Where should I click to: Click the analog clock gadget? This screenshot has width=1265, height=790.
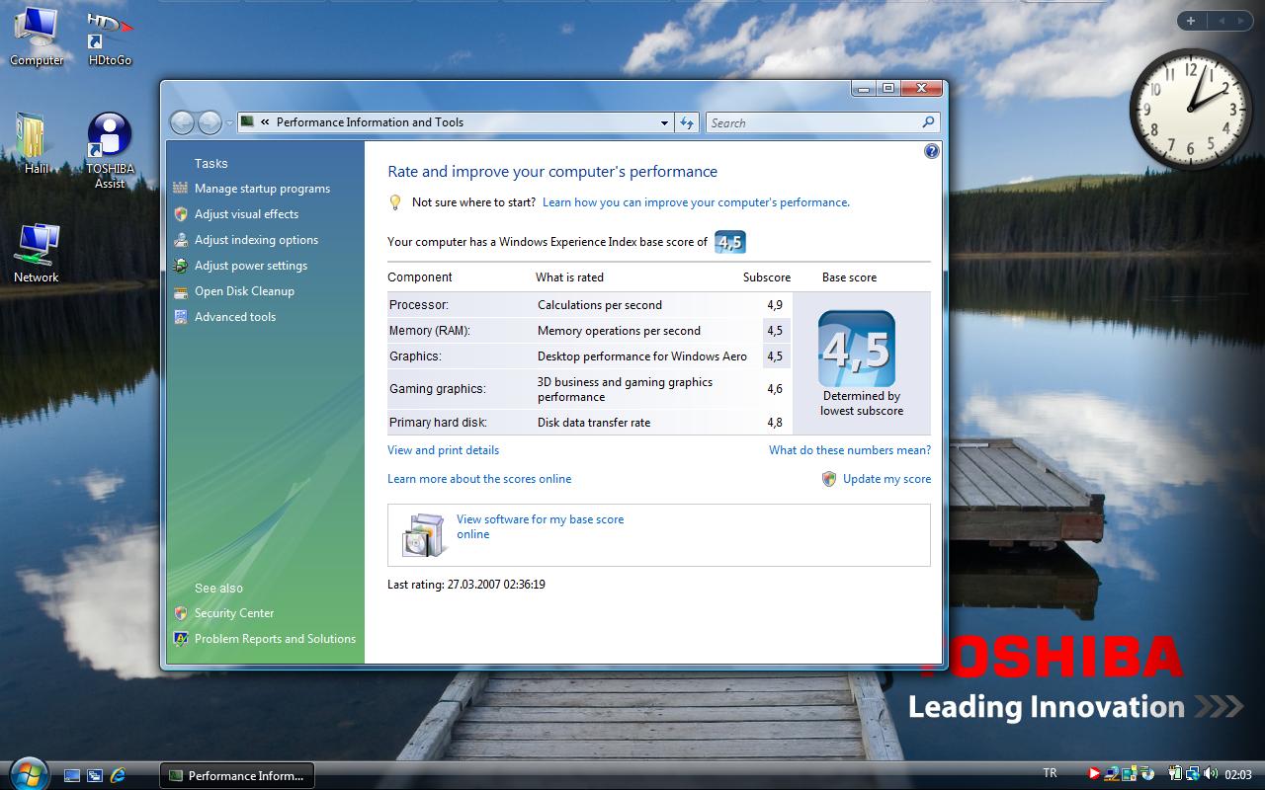[x=1191, y=109]
